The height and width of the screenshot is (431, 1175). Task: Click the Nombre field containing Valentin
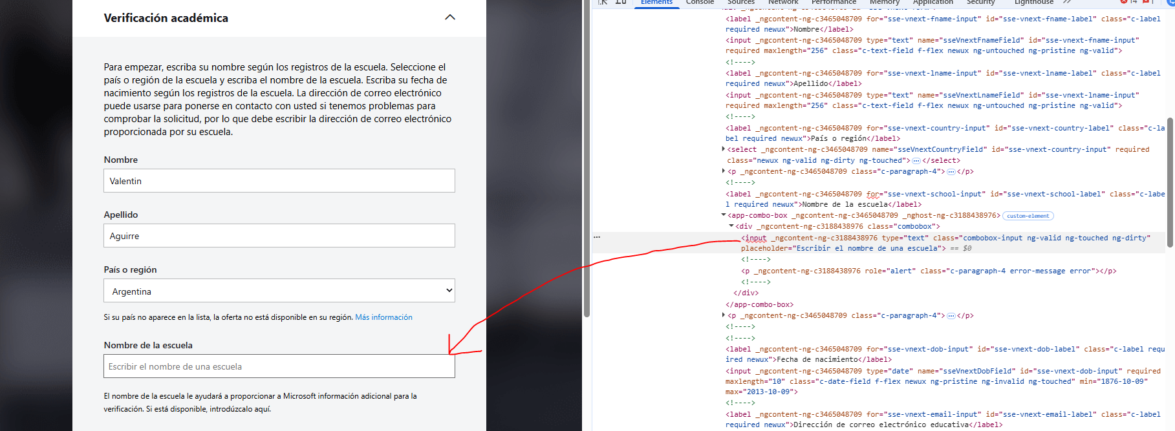pyautogui.click(x=279, y=181)
